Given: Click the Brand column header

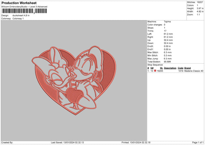Looking at the screenshot, I should tap(188, 68).
